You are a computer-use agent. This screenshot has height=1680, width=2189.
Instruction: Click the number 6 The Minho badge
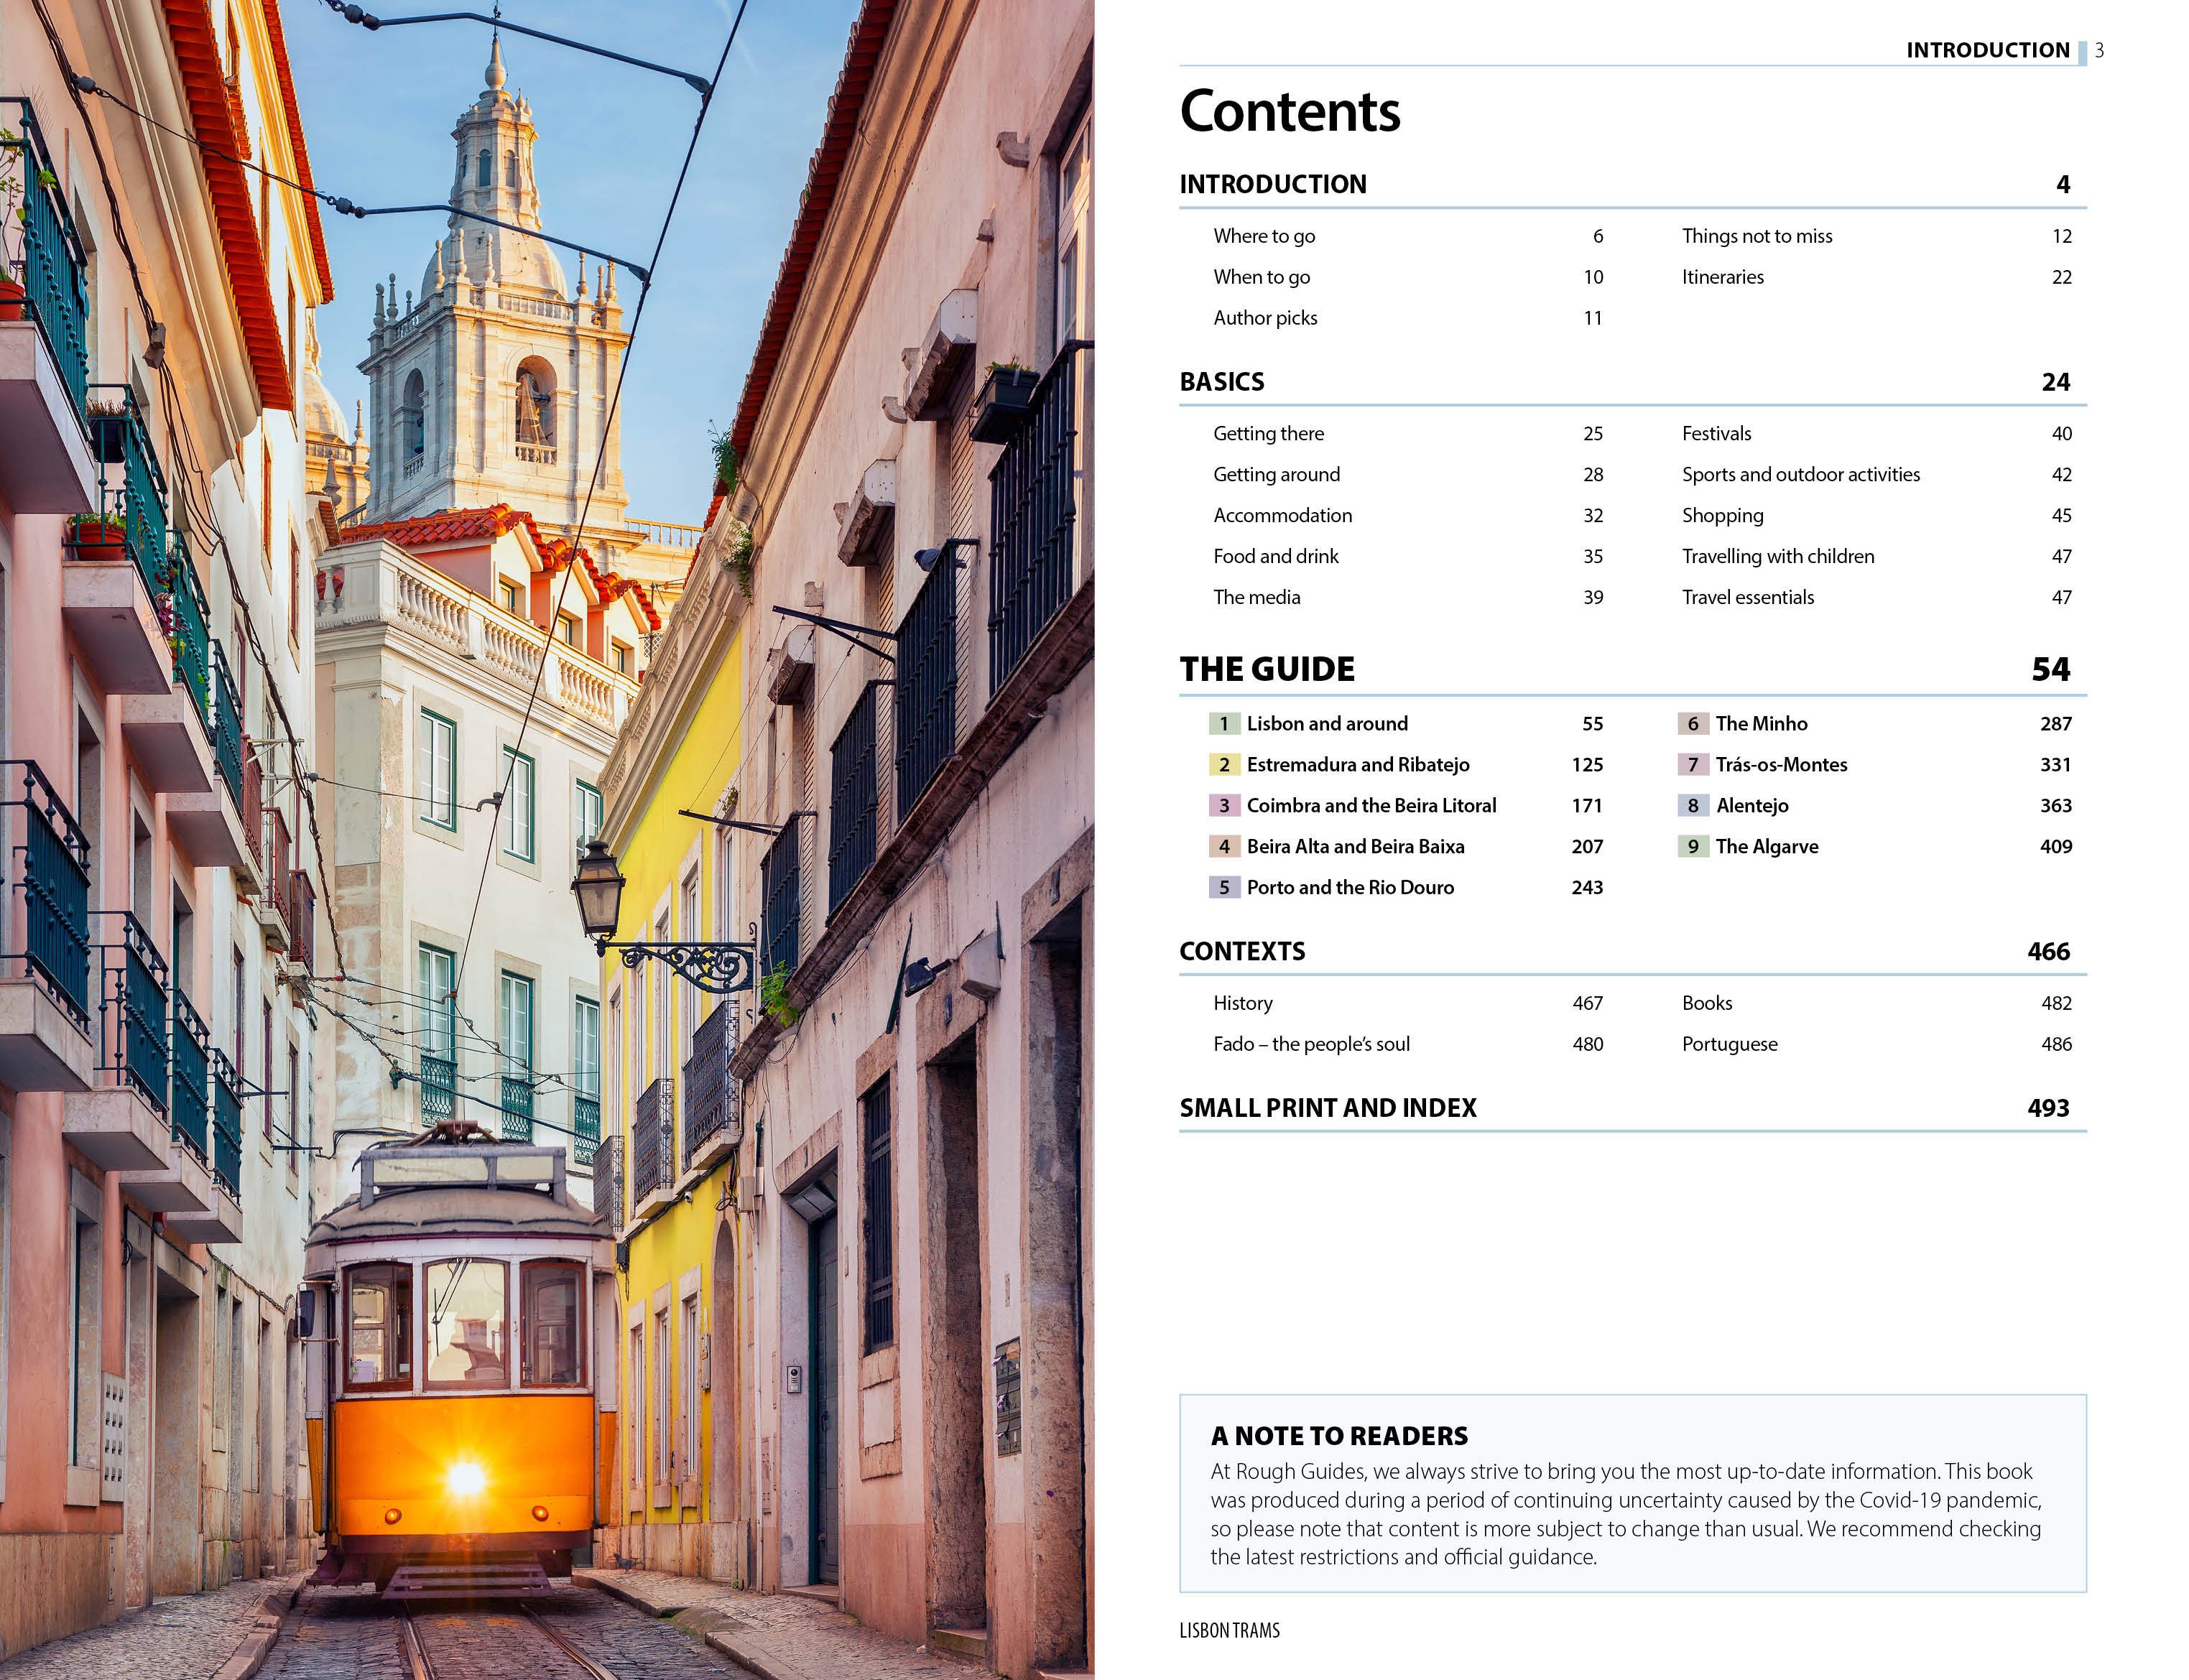pos(1692,723)
